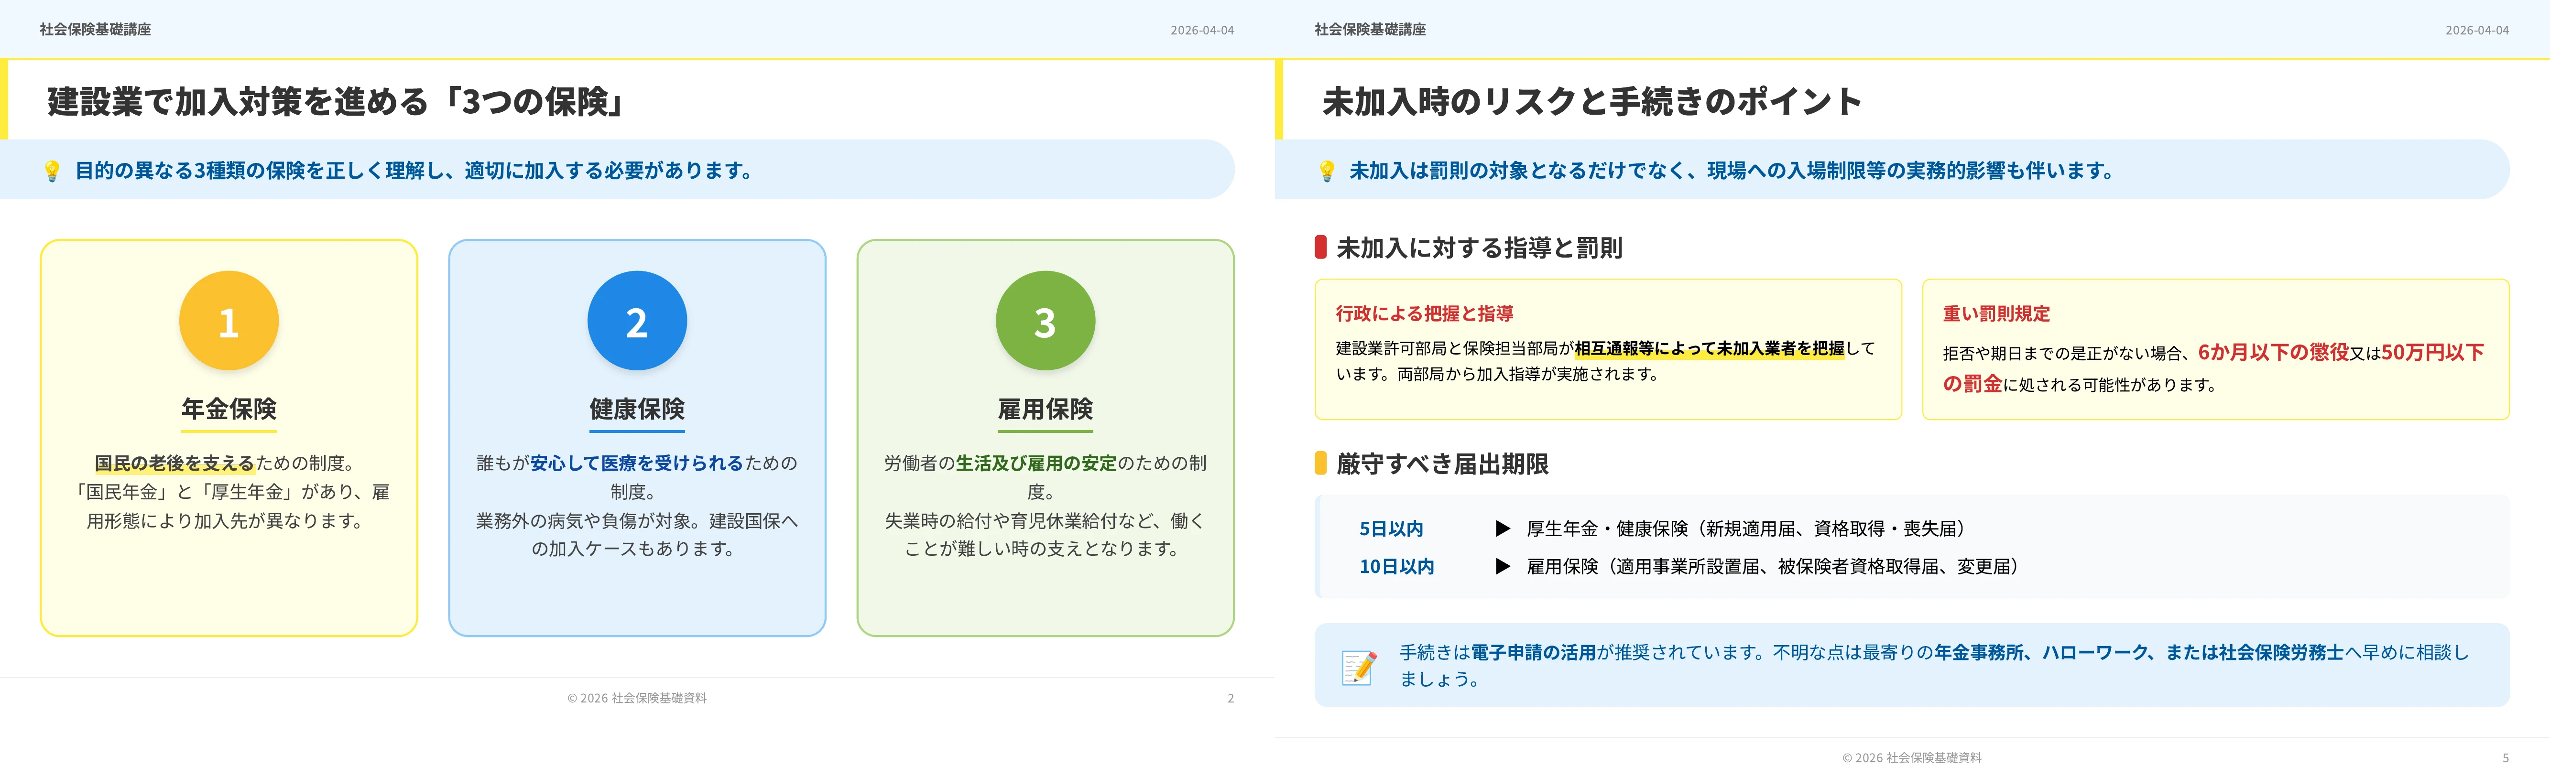2550x777 pixels.
Task: Click the 社会保険基礎講座 header on the 3つの保険 slide
Action: click(95, 30)
